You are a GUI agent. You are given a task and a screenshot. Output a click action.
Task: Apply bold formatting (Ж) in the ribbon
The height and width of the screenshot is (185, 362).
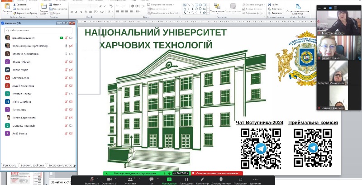pos(72,11)
